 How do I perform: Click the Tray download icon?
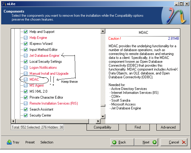(x=9, y=142)
